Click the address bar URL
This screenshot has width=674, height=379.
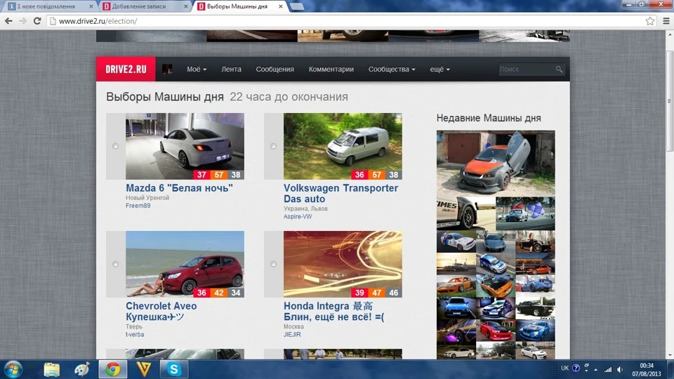pos(98,20)
